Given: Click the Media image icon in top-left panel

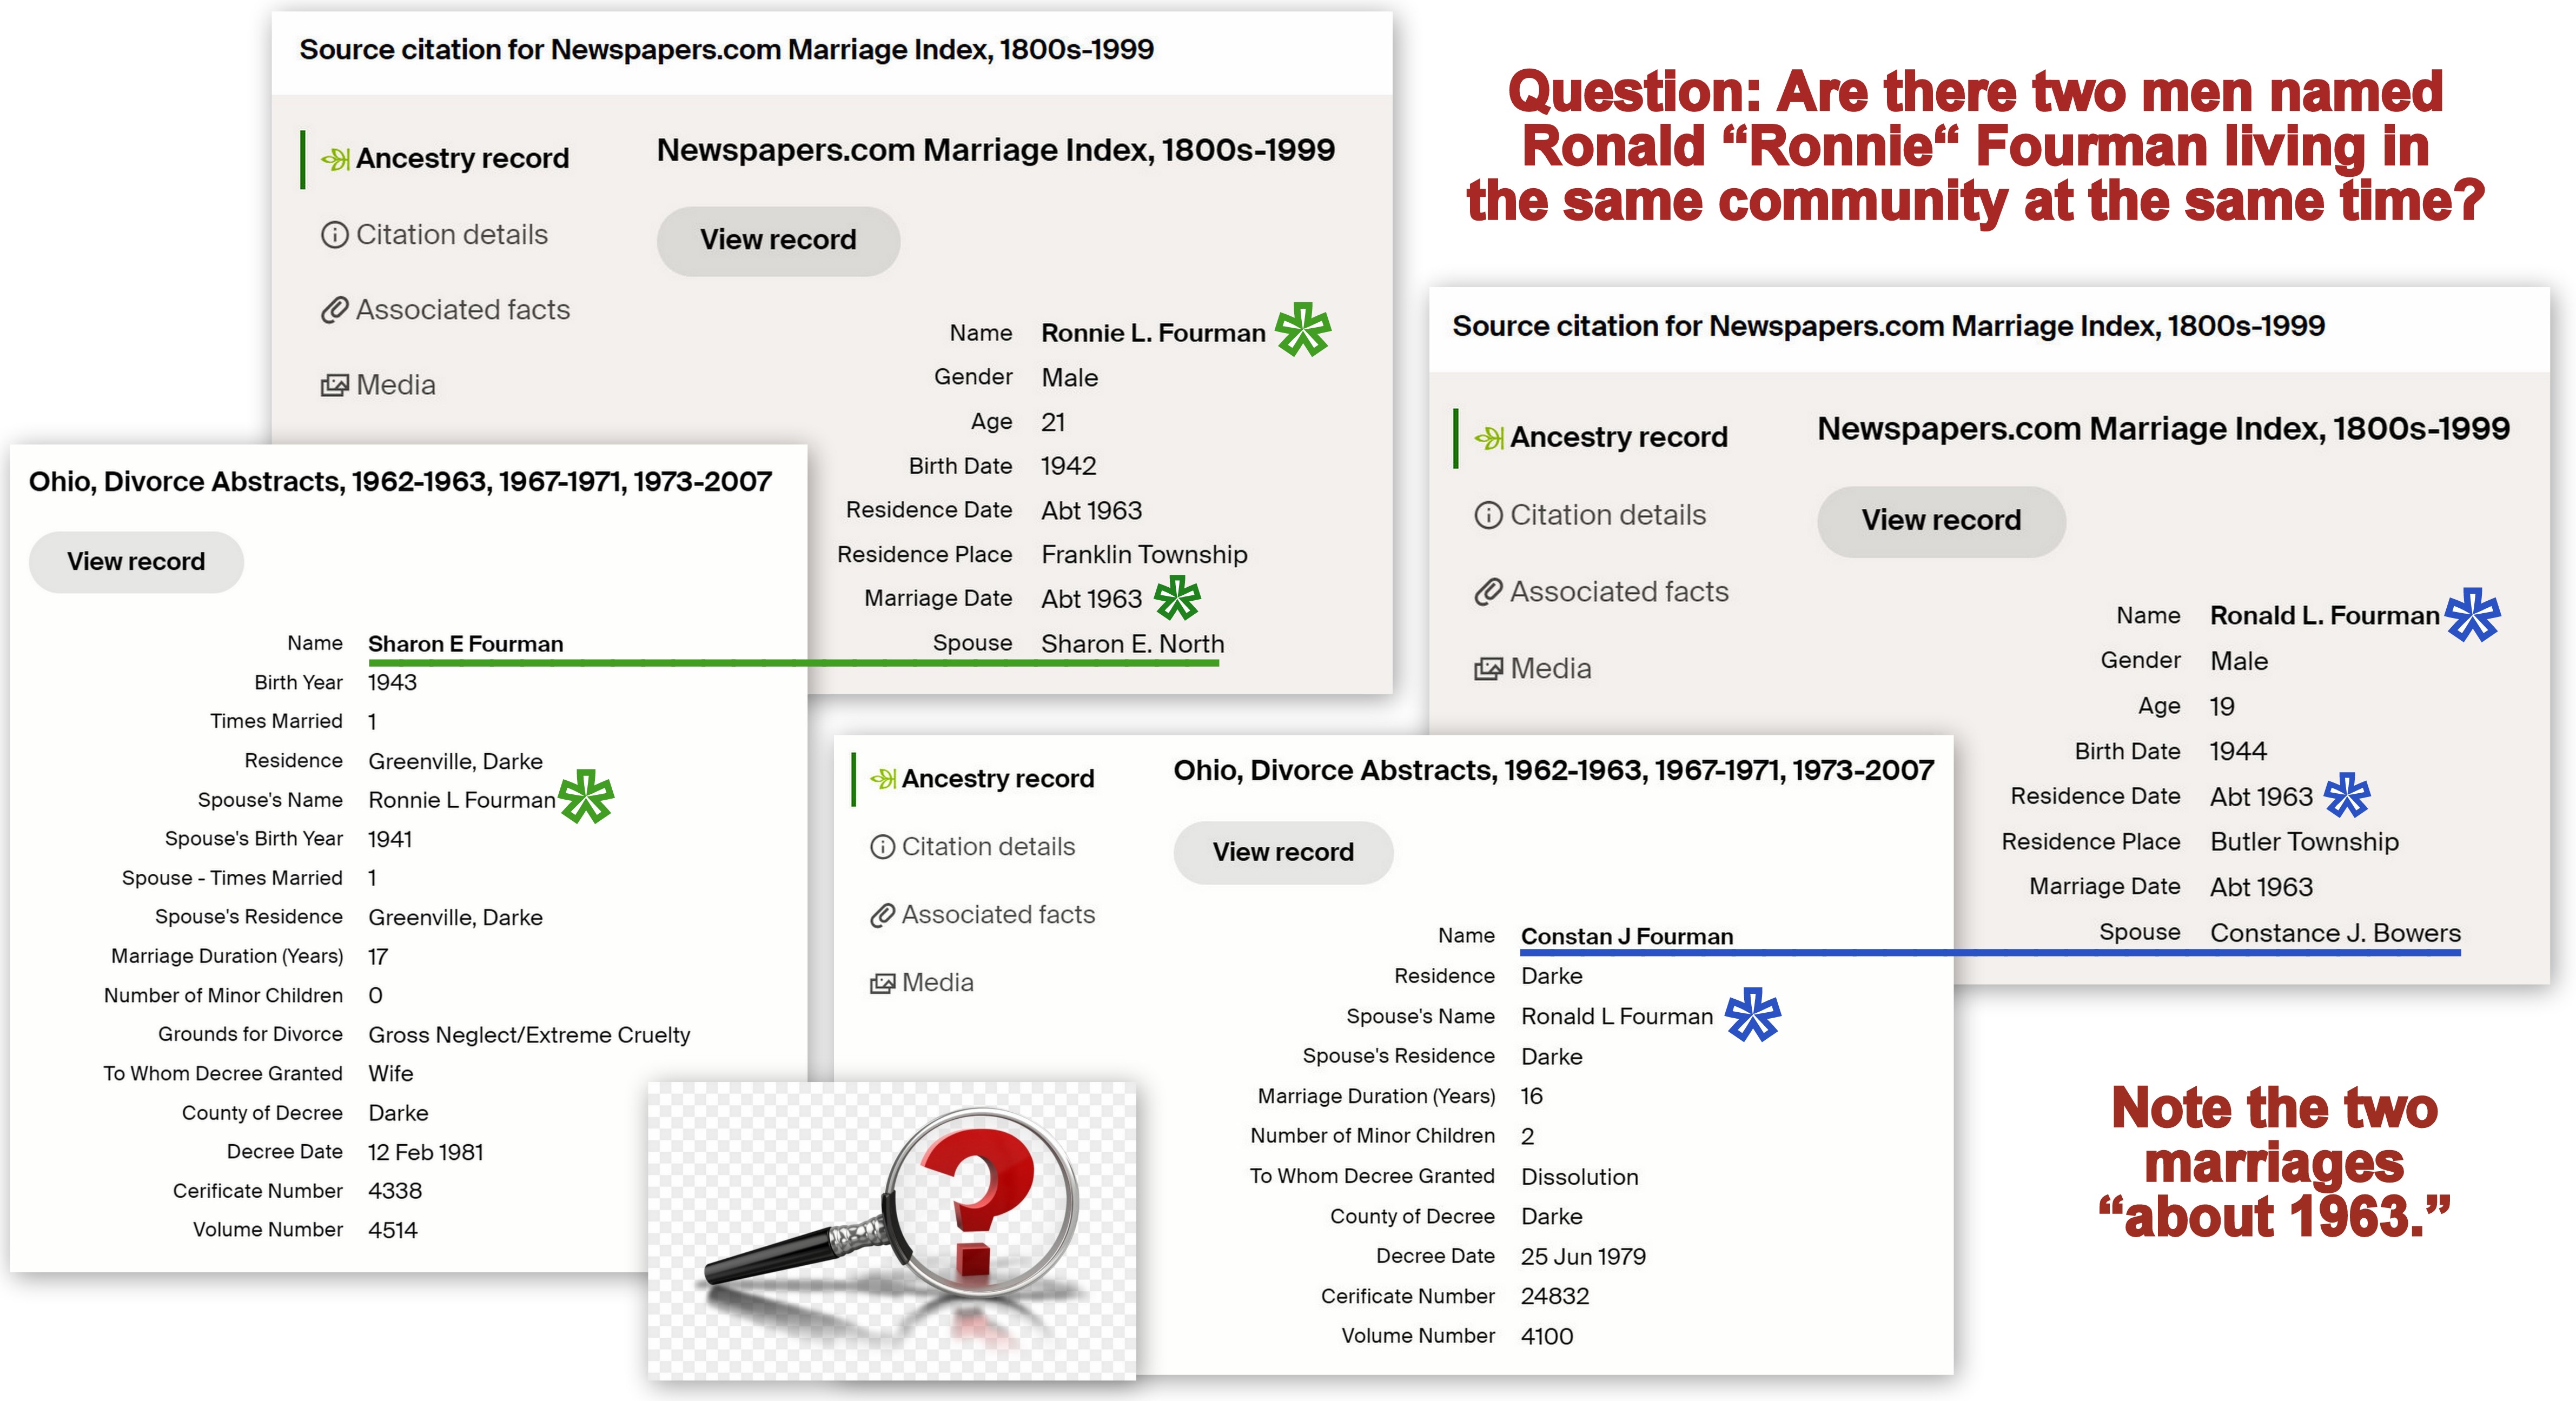Looking at the screenshot, I should (334, 385).
